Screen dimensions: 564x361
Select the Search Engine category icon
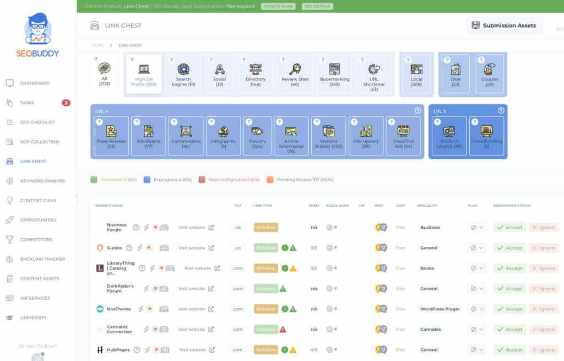183,69
